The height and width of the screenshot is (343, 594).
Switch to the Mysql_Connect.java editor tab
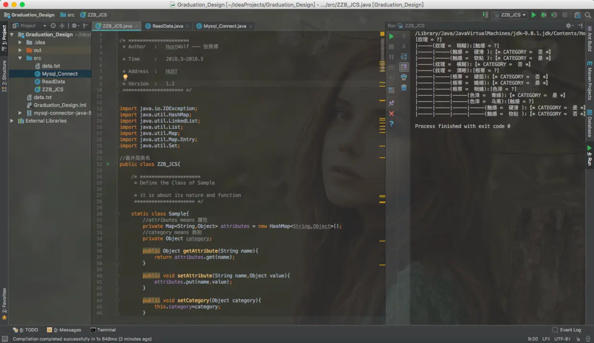pyautogui.click(x=224, y=26)
